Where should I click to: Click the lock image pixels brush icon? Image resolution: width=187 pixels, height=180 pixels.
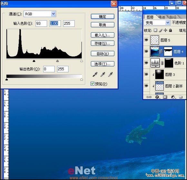point(161,30)
